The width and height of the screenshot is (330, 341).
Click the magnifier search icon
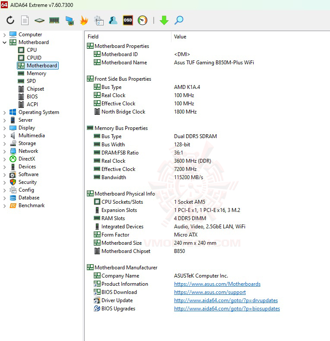tap(179, 20)
